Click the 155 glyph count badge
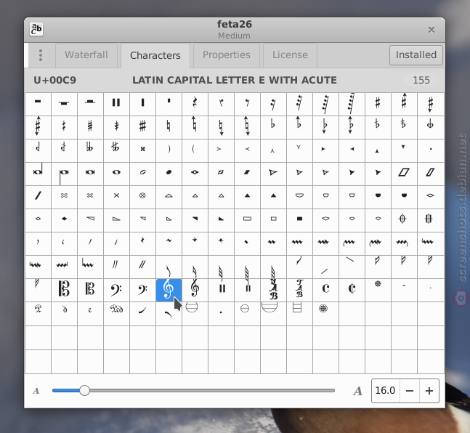This screenshot has width=470, height=433. [421, 81]
